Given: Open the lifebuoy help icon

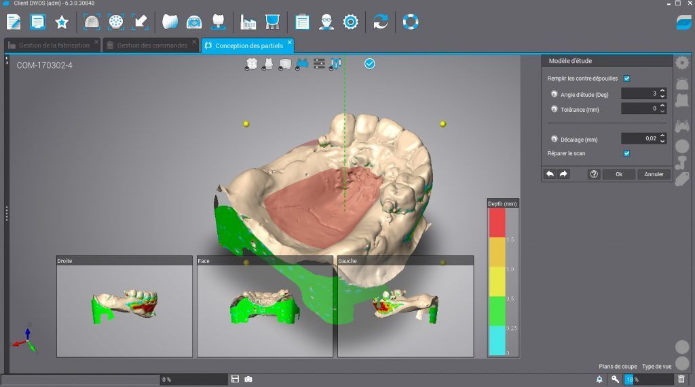Looking at the screenshot, I should click(411, 22).
